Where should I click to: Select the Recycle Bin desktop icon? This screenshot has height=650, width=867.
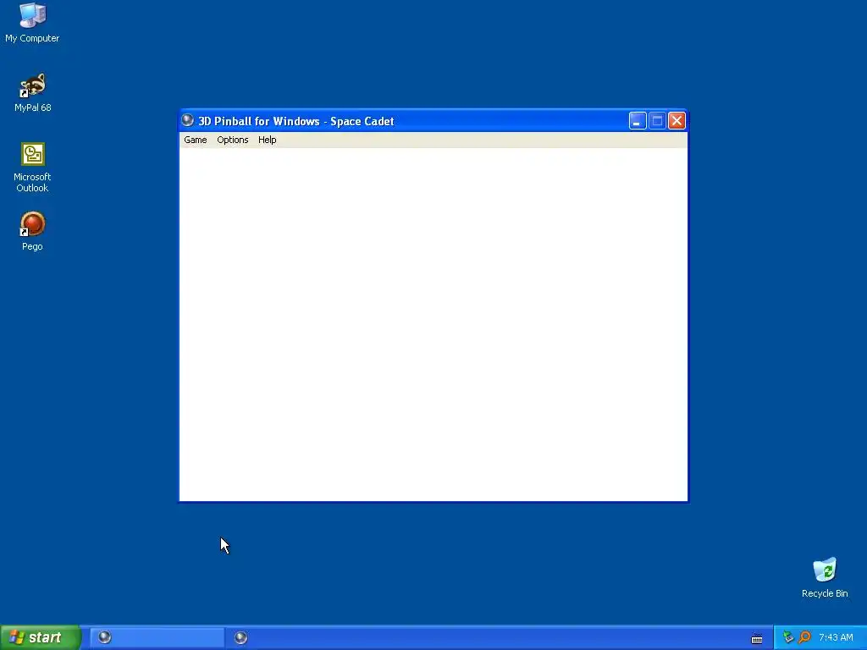point(825,577)
